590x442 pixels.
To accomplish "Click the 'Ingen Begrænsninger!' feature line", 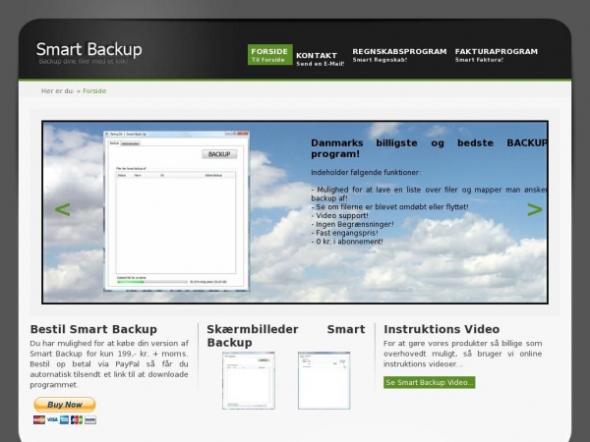I will click(x=353, y=224).
